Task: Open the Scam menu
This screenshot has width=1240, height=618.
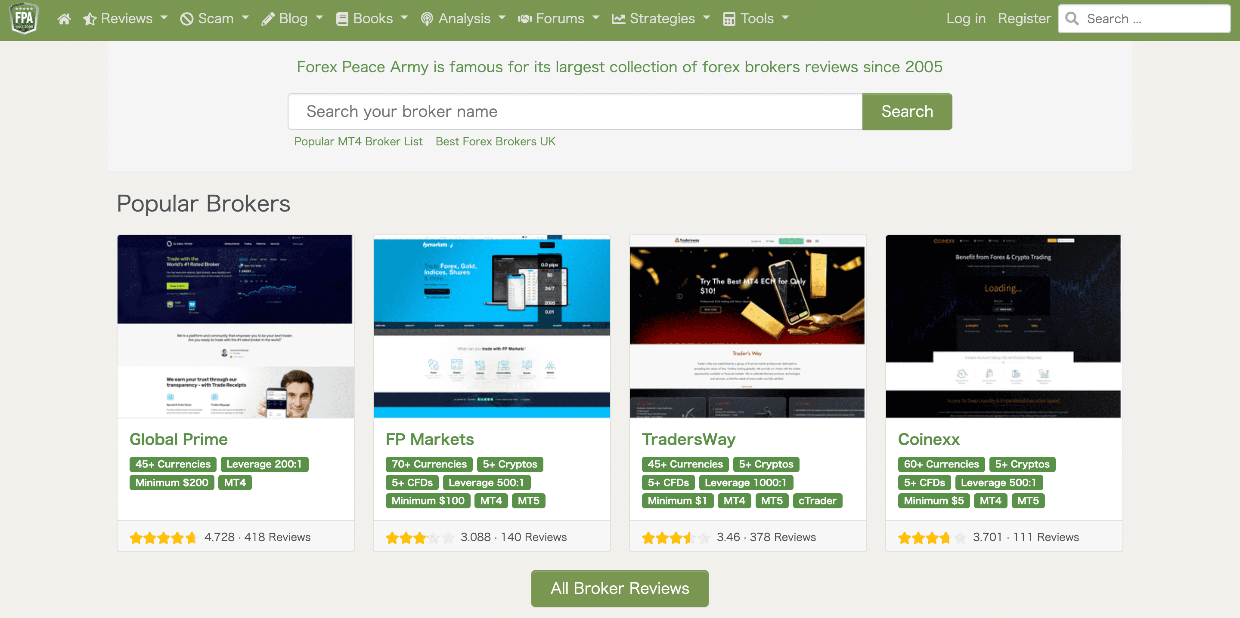Action: 215,19
